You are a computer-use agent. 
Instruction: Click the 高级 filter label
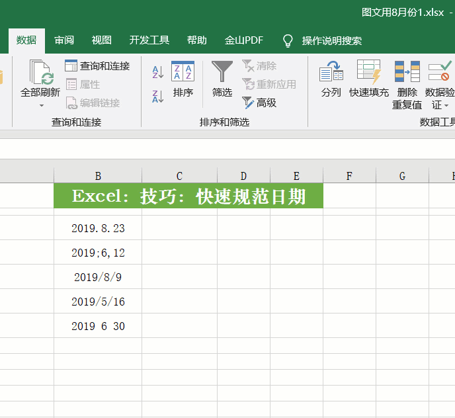[266, 103]
